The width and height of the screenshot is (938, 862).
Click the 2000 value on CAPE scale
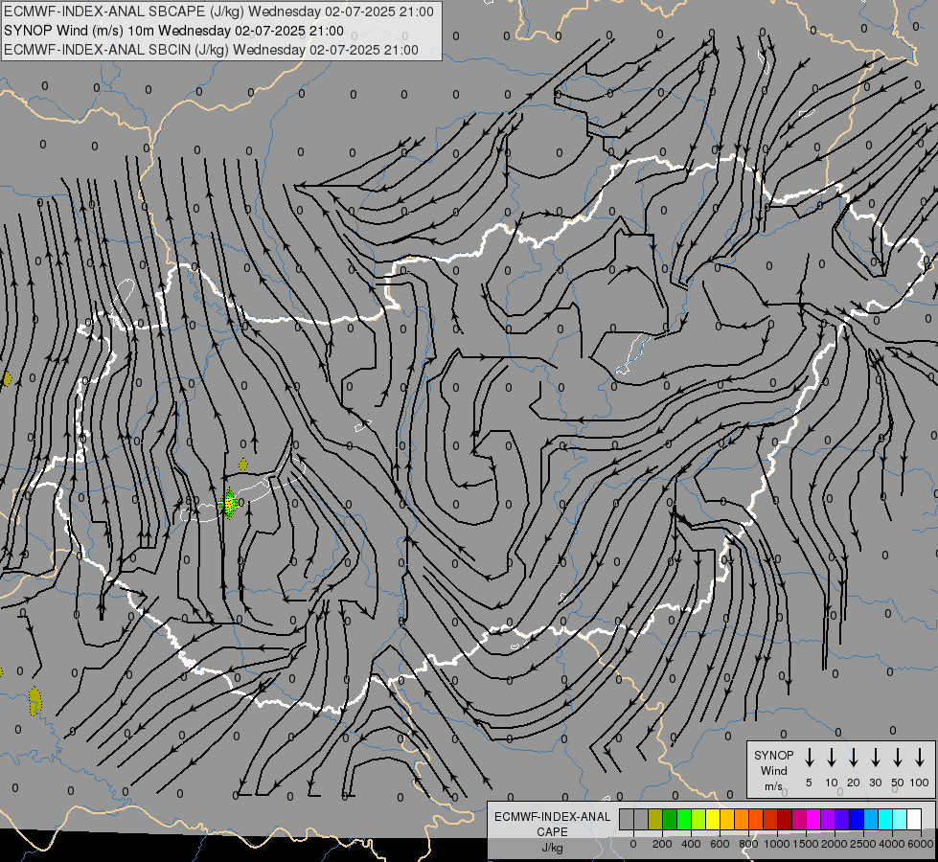(x=835, y=844)
